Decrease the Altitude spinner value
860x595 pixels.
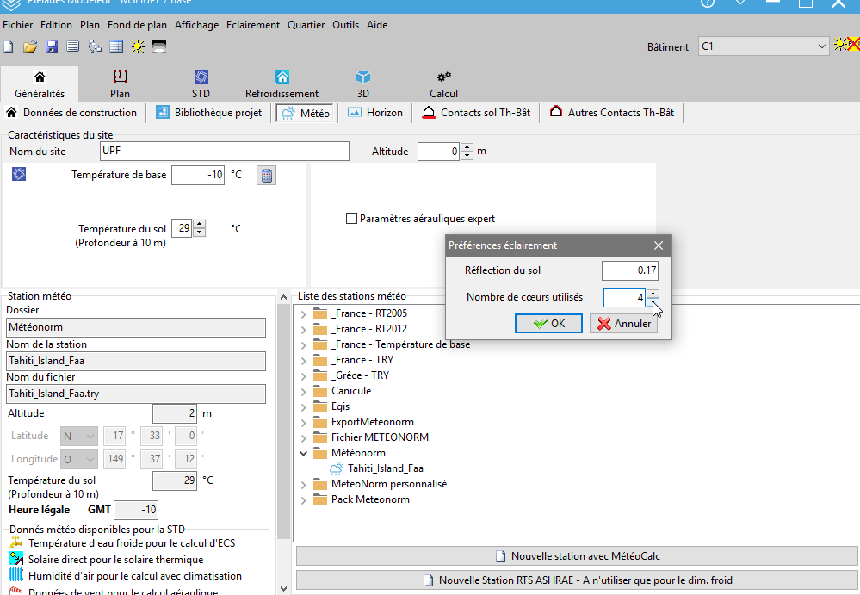pos(467,156)
